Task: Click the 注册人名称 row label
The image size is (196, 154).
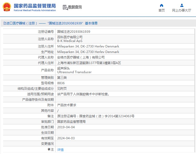Action: (x=46, y=39)
